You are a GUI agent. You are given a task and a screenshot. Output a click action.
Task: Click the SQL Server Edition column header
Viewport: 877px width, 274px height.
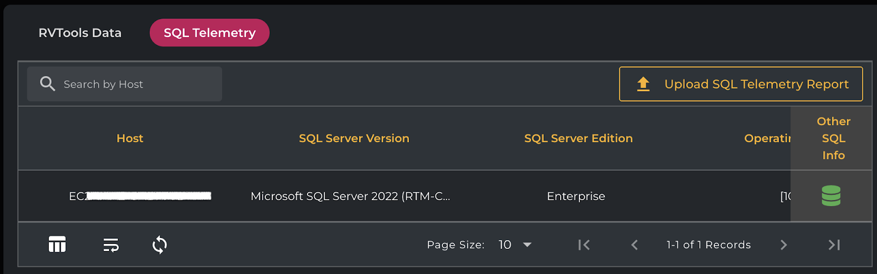[578, 138]
